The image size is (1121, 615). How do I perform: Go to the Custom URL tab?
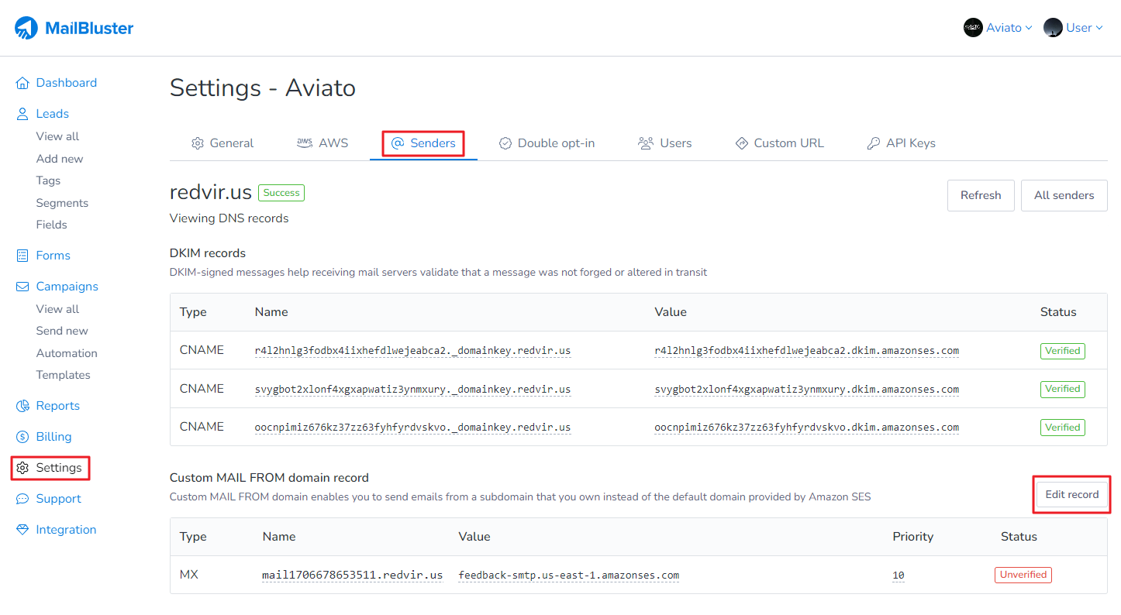click(x=779, y=143)
